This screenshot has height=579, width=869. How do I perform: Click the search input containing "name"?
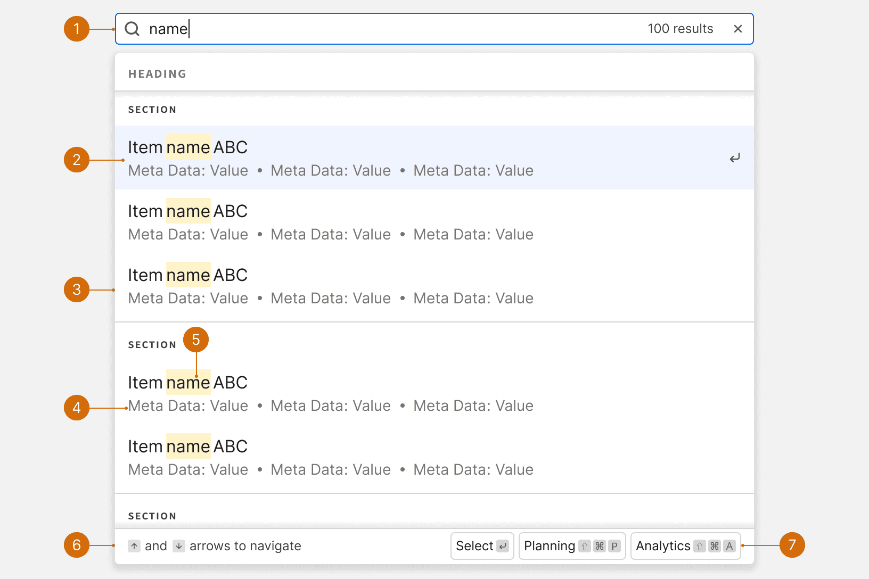373,29
